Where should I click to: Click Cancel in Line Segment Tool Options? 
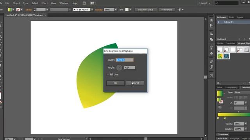click(135, 83)
